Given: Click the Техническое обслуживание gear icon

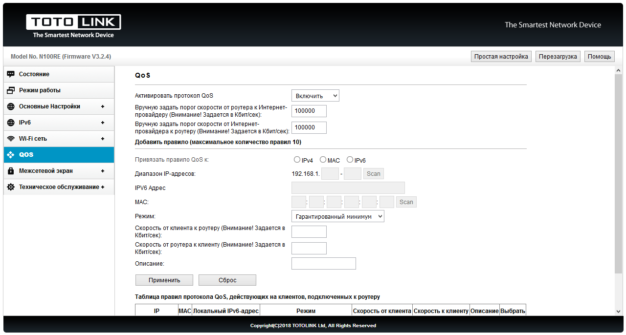Looking at the screenshot, I should tap(11, 187).
